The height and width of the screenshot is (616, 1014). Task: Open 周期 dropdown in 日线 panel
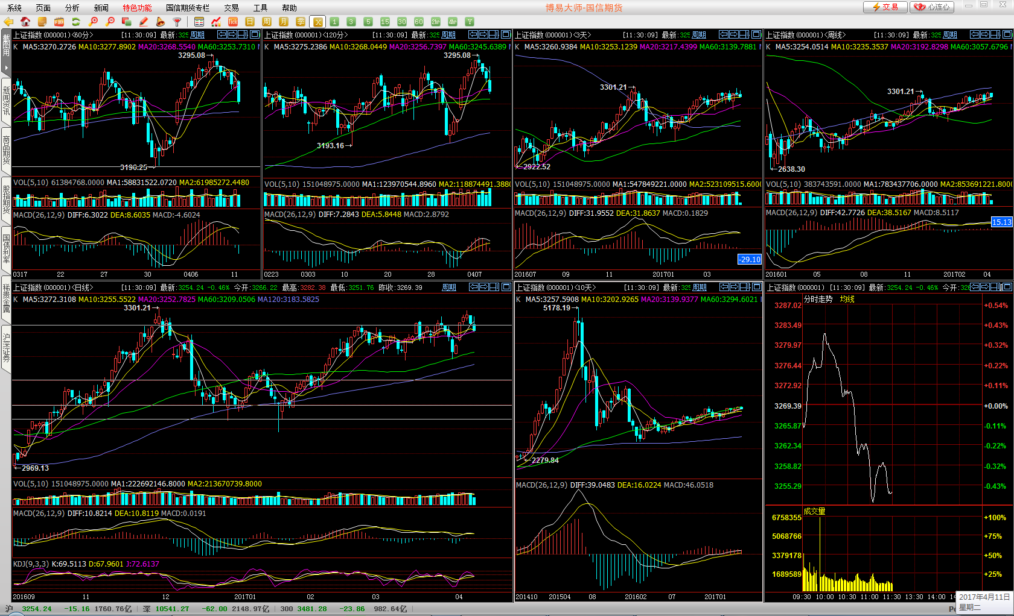tap(449, 288)
